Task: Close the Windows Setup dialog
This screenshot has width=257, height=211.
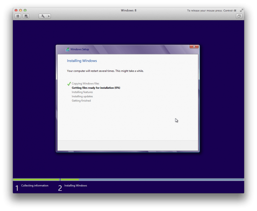Action: click(x=194, y=46)
